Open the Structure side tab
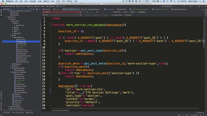The image size is (207, 116). click(1, 96)
